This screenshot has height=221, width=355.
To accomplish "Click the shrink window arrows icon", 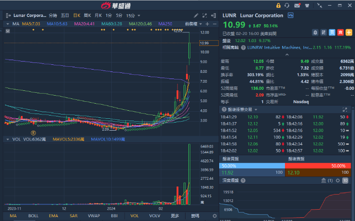I will 319,5.
